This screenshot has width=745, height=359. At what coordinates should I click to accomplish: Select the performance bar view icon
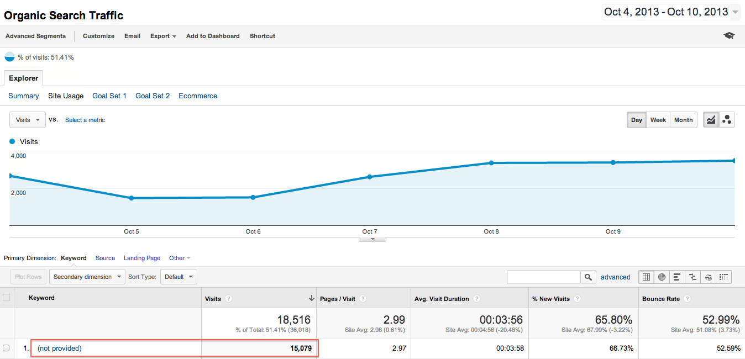677,277
